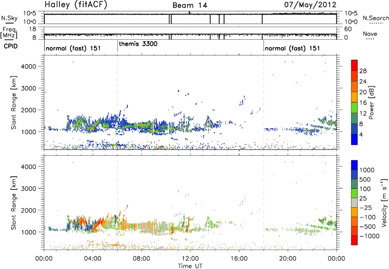Click the '4' power colorbar tick label
This screenshot has height=269, width=389.
pos(361,134)
